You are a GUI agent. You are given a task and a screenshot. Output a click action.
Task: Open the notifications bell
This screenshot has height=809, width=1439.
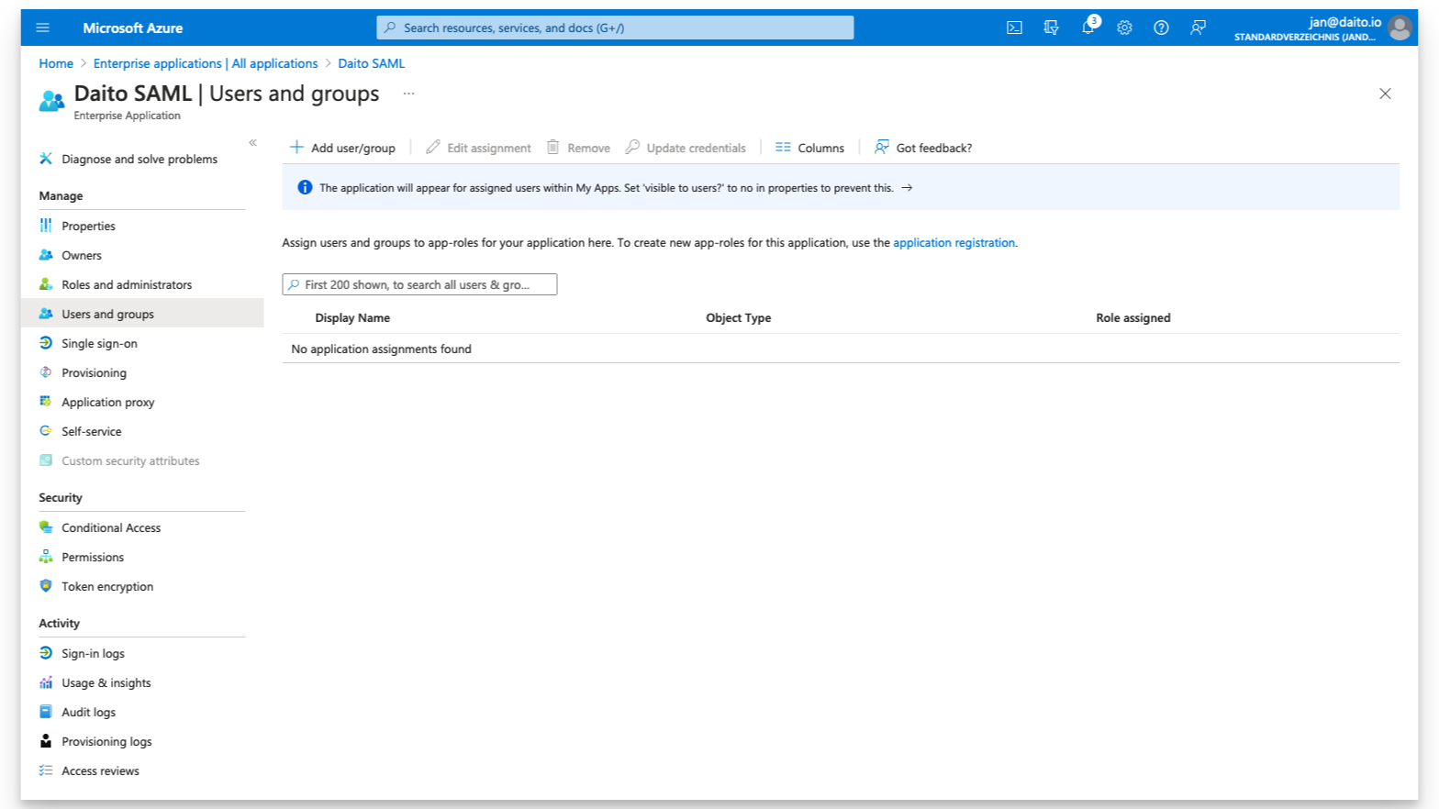click(1088, 28)
